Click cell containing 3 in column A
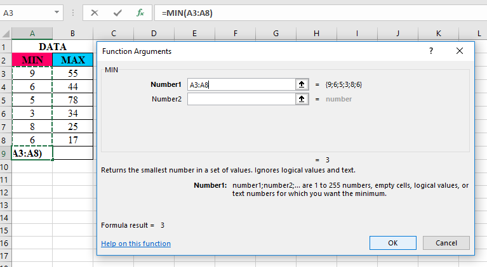The width and height of the screenshot is (487, 267). (32, 113)
